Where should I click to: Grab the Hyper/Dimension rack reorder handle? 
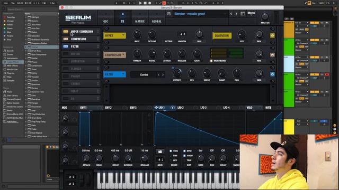[98, 32]
